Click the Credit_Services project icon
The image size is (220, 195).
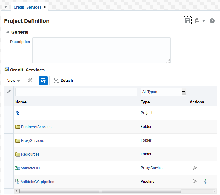point(6,69)
